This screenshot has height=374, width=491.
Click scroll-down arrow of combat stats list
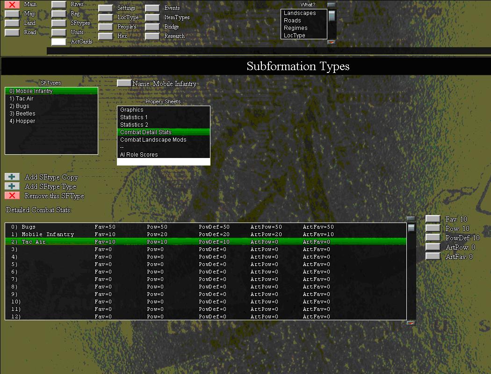(x=411, y=323)
